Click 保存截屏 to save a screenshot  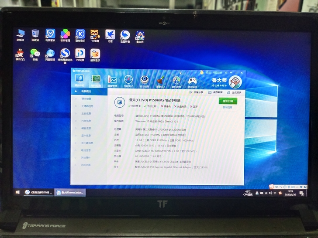coord(216,92)
